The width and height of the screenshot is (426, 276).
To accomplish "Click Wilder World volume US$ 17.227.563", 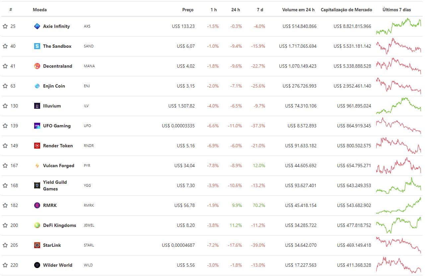I will click(301, 265).
